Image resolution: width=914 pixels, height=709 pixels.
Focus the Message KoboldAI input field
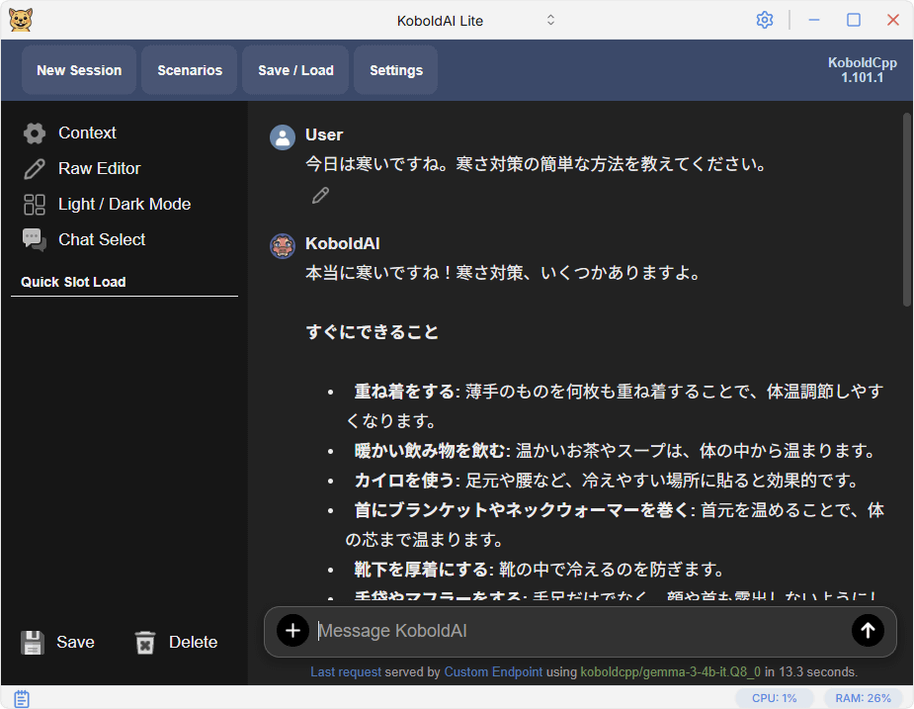(578, 631)
